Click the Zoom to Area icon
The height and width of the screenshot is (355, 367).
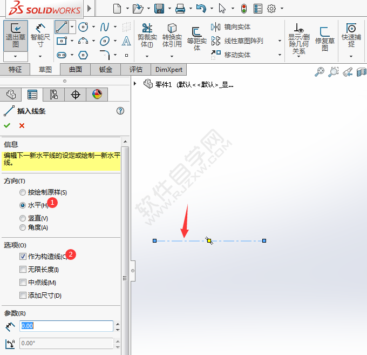334,72
